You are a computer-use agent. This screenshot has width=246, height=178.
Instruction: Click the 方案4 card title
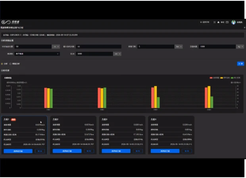coord(154,119)
